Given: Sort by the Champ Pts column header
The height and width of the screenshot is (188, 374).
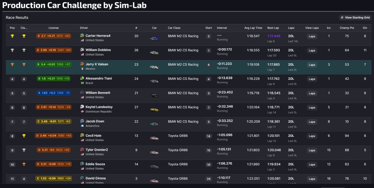Looking at the screenshot, I should (x=347, y=28).
